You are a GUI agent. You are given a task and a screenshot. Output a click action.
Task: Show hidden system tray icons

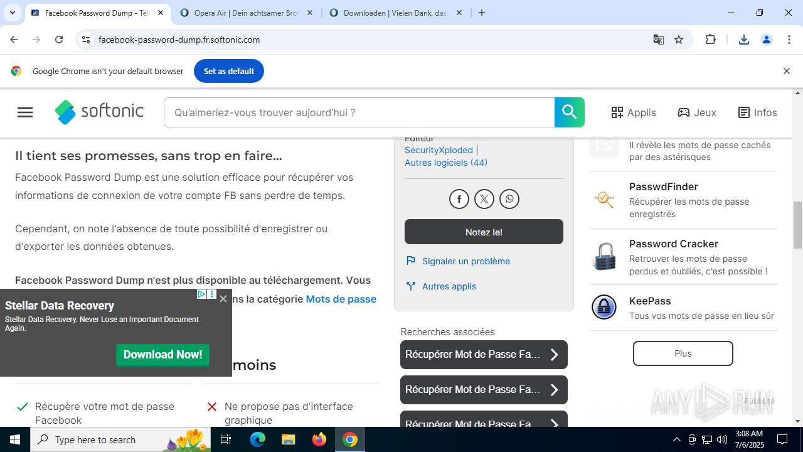tap(676, 439)
